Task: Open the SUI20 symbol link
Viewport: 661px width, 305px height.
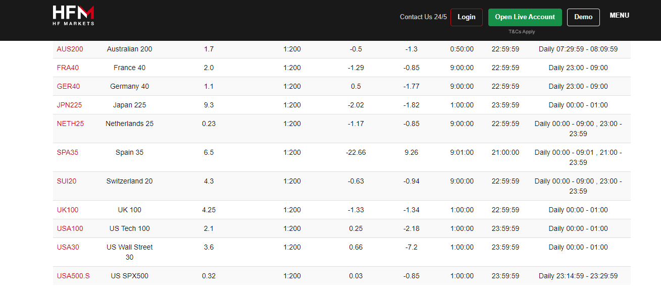Action: (x=67, y=181)
